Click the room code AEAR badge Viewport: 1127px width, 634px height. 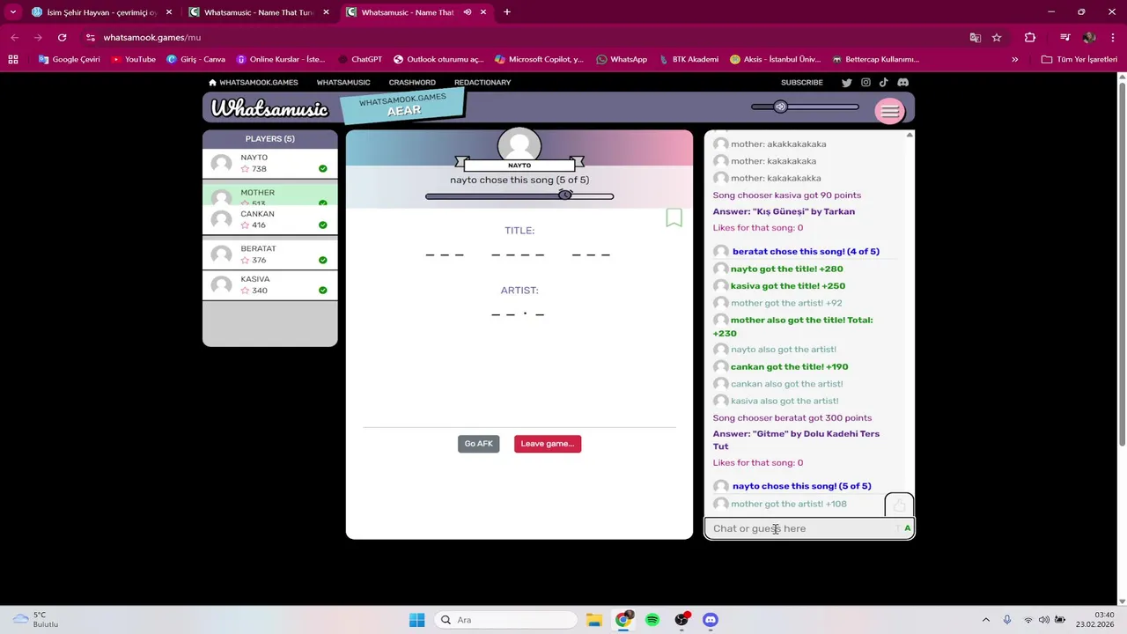(x=403, y=106)
